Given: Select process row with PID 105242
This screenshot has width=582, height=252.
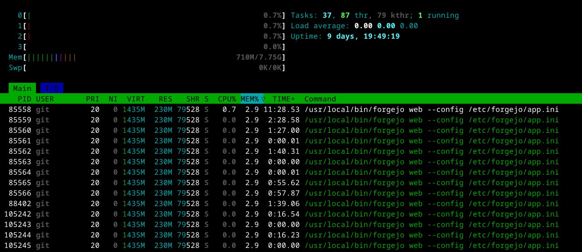Looking at the screenshot, I should coord(291,214).
